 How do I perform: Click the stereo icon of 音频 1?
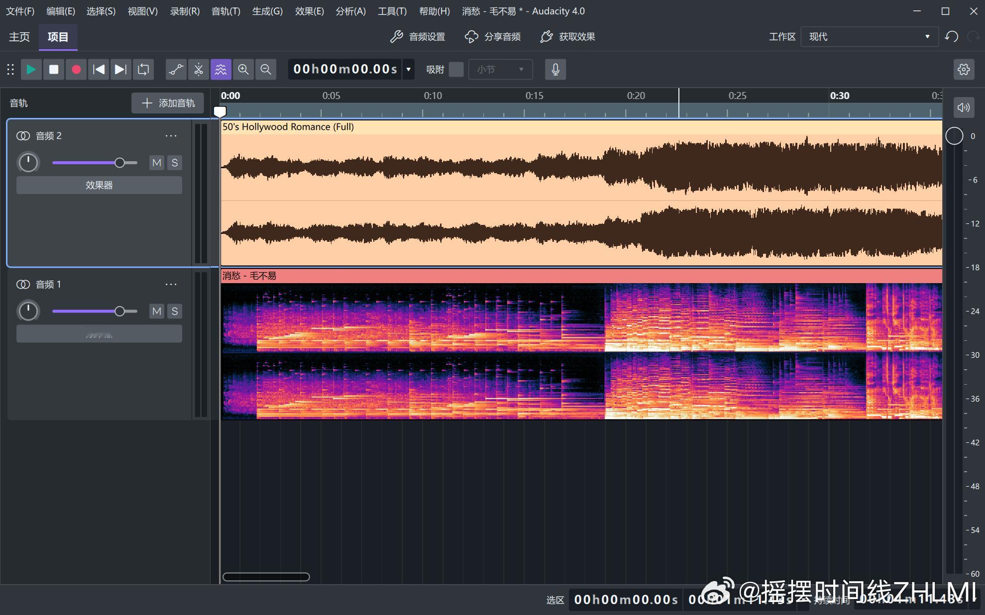23,284
